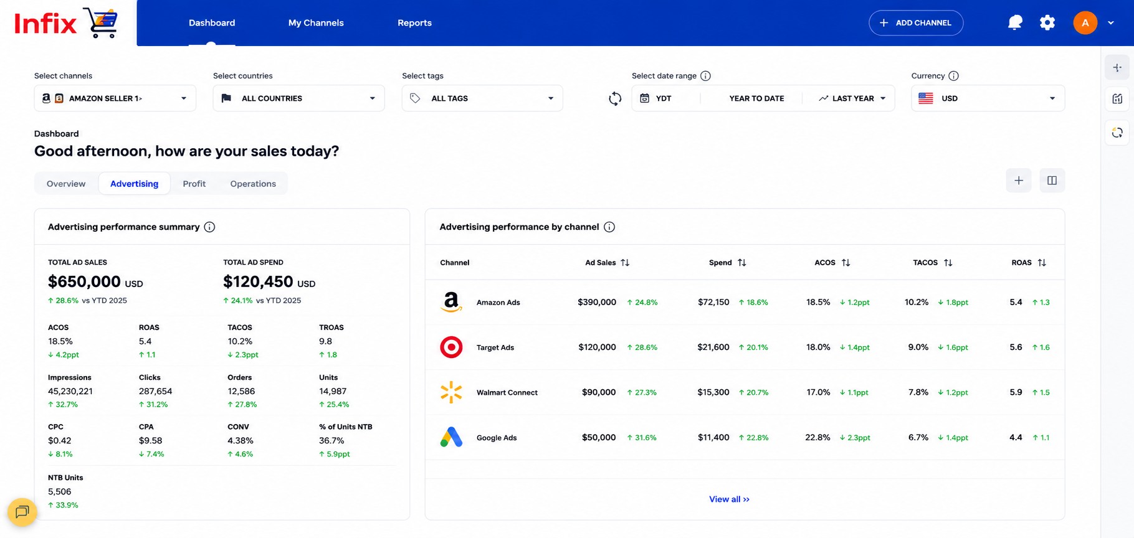1134x538 pixels.
Task: Click the $9.58 CPA value
Action: pyautogui.click(x=151, y=440)
